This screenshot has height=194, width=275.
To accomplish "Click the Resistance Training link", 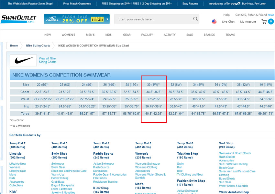I will (105, 182).
